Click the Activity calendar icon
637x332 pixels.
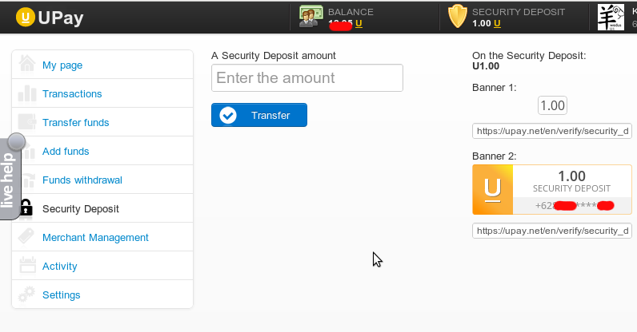point(27,266)
